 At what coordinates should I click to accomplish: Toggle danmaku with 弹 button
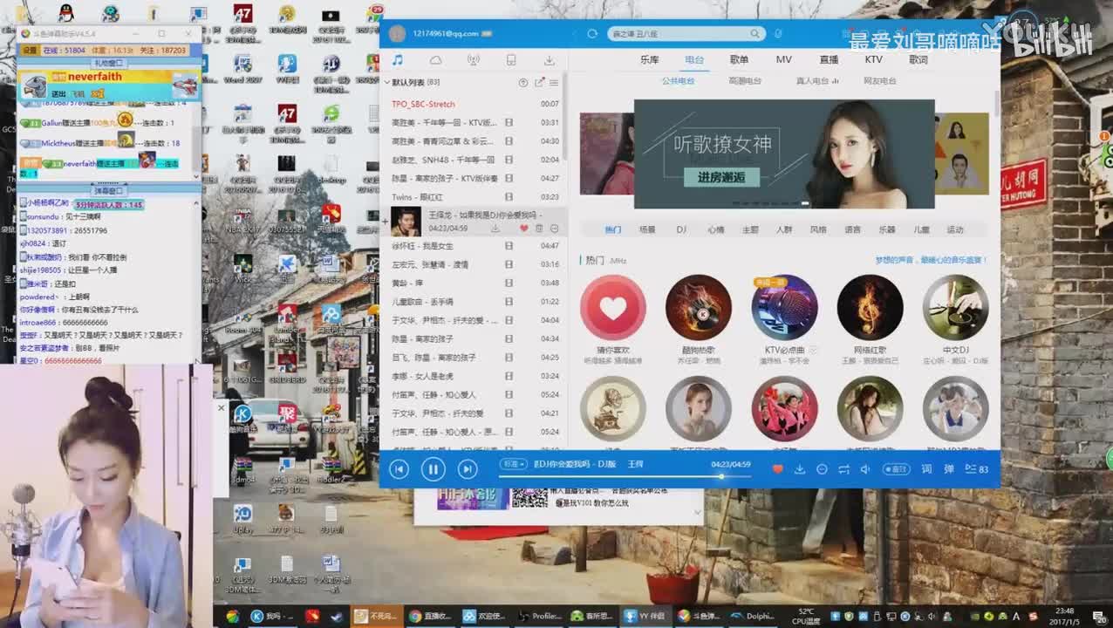pos(949,469)
